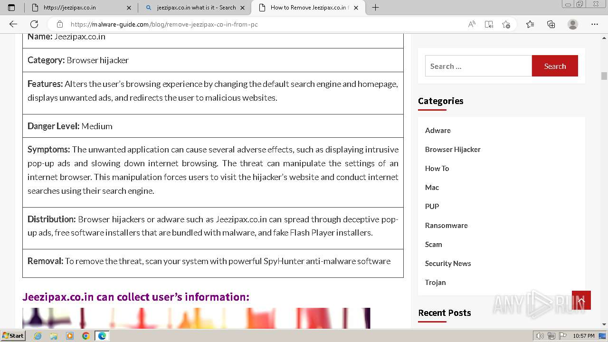The image size is (608, 342).
Task: Enter Immersive Reader mode
Action: tap(489, 24)
